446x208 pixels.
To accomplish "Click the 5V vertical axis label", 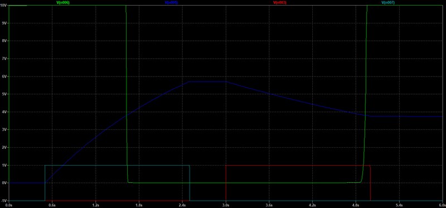I will point(5,94).
